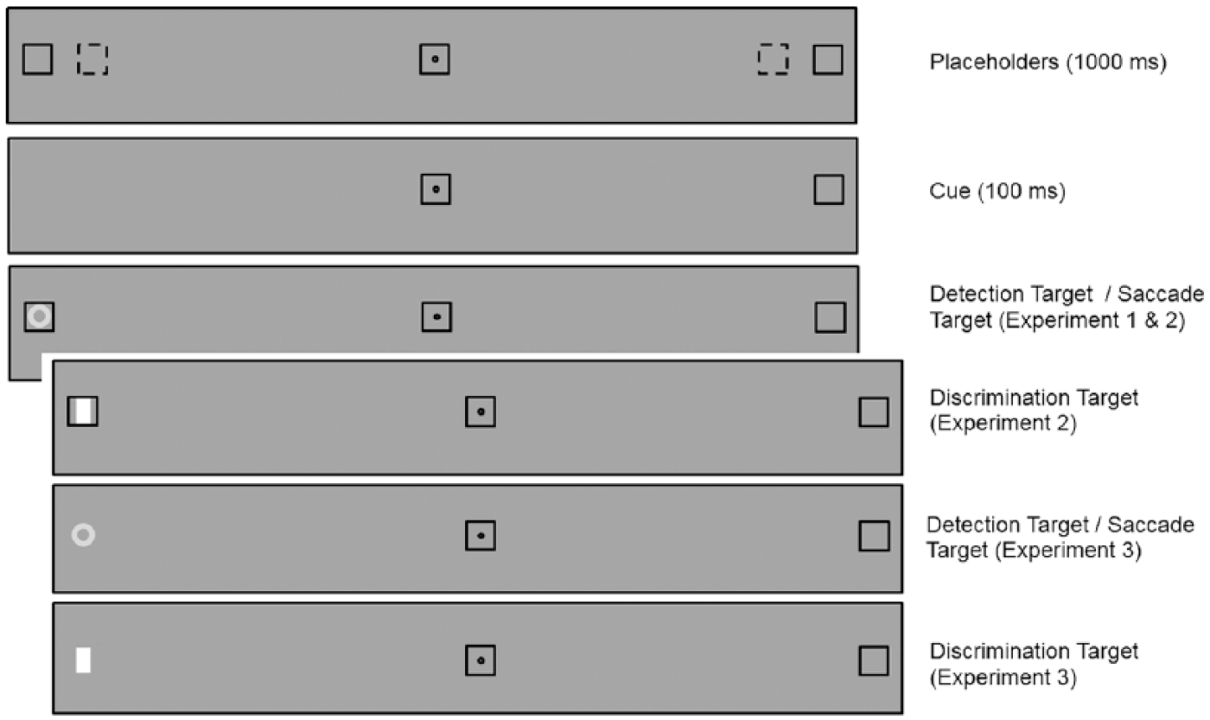Select the central fixation box in Placeholders row
This screenshot has height=720, width=1210.
tap(435, 60)
